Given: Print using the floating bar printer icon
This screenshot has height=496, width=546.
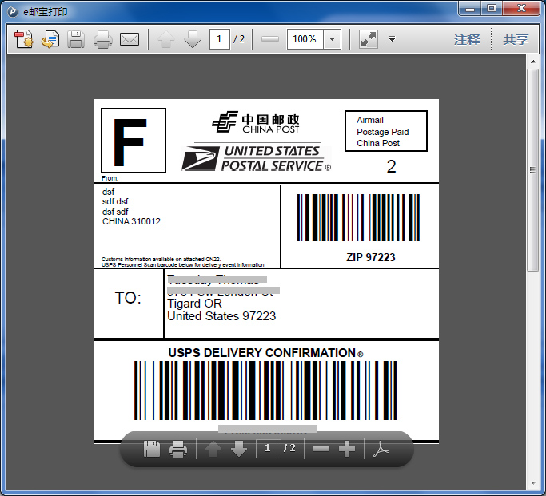Looking at the screenshot, I should click(178, 449).
